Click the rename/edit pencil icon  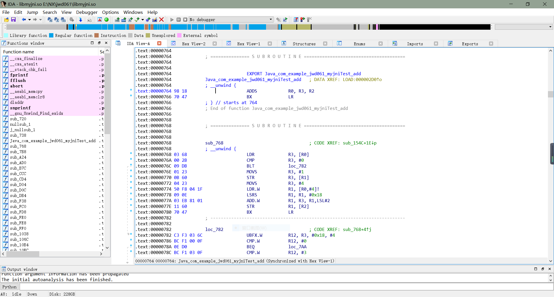[x=155, y=20]
